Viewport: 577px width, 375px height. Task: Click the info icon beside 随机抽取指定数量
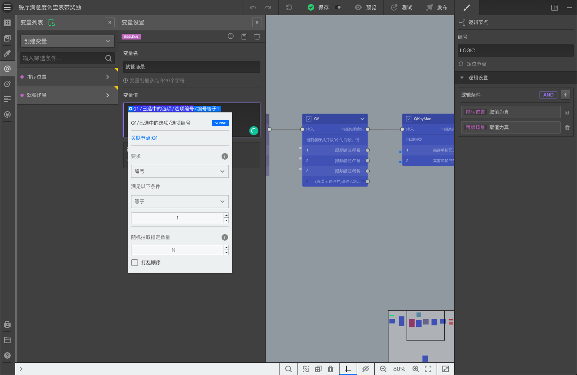225,237
